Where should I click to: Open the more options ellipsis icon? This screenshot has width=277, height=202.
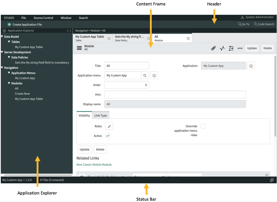pos(240,48)
